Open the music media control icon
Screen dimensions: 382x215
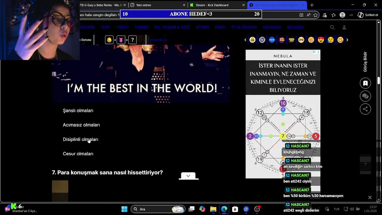325,15
